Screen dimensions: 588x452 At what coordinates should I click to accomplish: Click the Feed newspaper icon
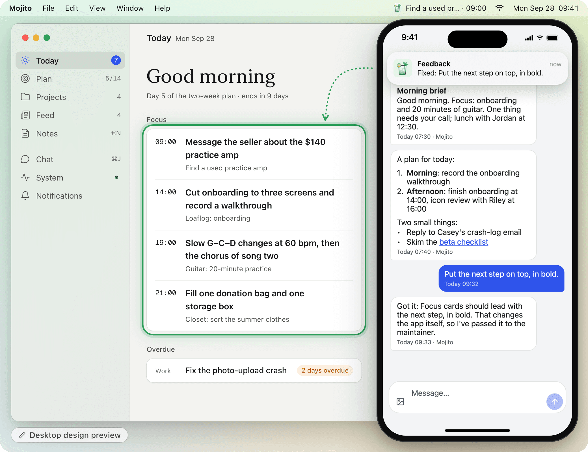(25, 115)
